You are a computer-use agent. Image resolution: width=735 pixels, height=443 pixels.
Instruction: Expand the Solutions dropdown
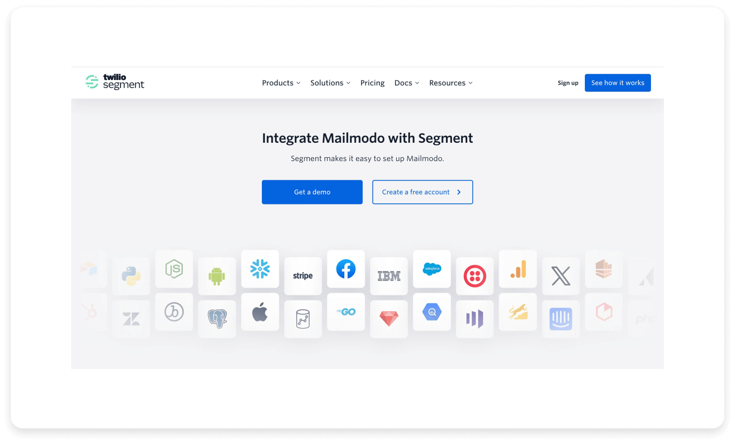tap(330, 83)
